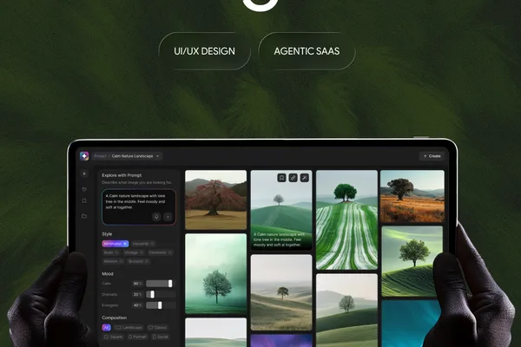Screen dimensions: 521x347
Task: Open the history icon in the sidebar
Action: (x=84, y=189)
